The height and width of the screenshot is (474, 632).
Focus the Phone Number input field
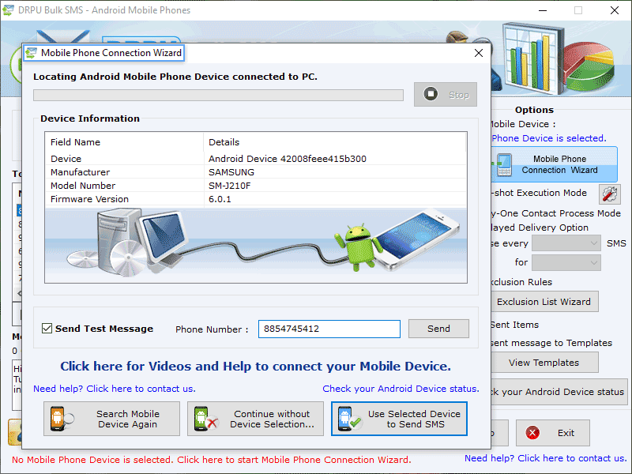click(x=329, y=329)
